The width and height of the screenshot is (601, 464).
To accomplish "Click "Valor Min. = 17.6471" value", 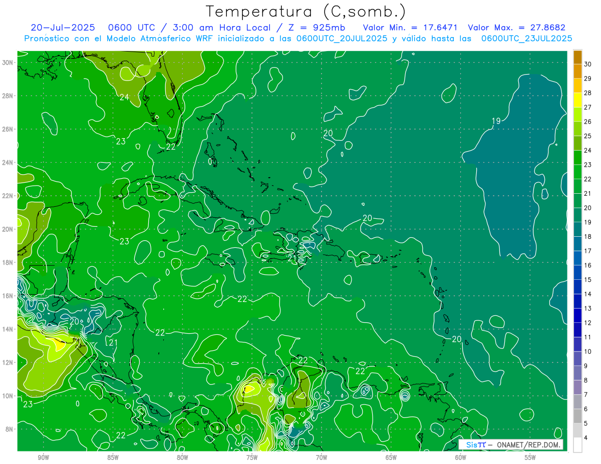I will pos(411,28).
